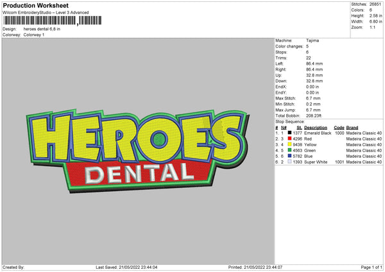
Task: Click the barcode under the worksheet title
Action: click(x=53, y=21)
